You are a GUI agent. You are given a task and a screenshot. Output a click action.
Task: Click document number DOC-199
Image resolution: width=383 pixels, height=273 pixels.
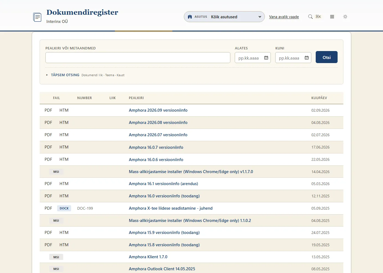tap(85, 208)
